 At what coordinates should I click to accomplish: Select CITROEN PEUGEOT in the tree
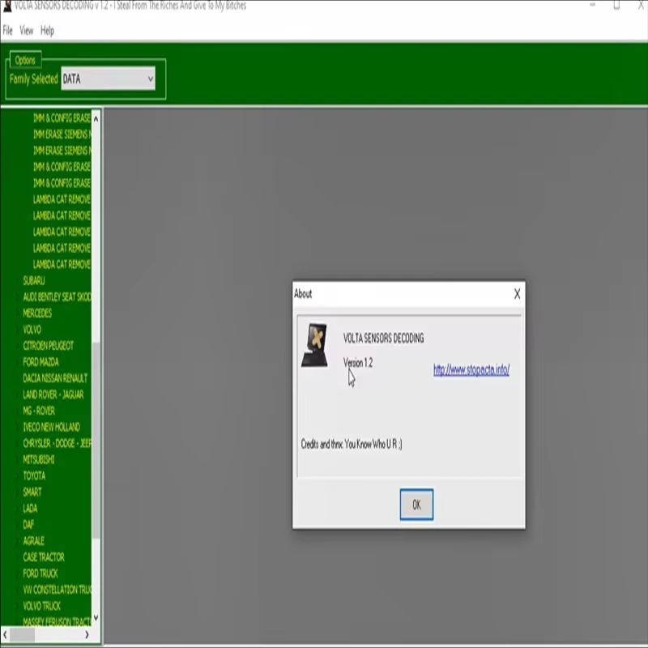point(48,346)
